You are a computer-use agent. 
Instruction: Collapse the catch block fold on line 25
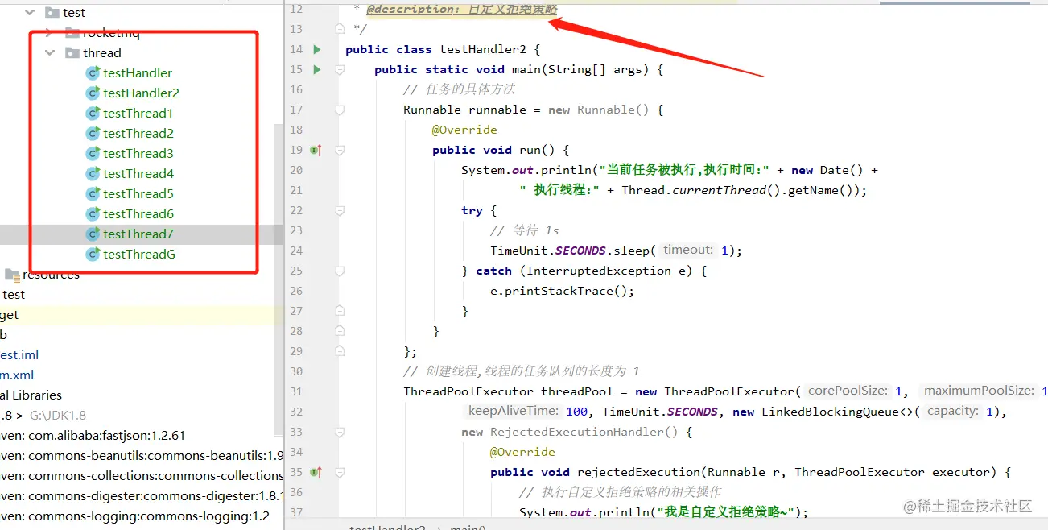340,271
